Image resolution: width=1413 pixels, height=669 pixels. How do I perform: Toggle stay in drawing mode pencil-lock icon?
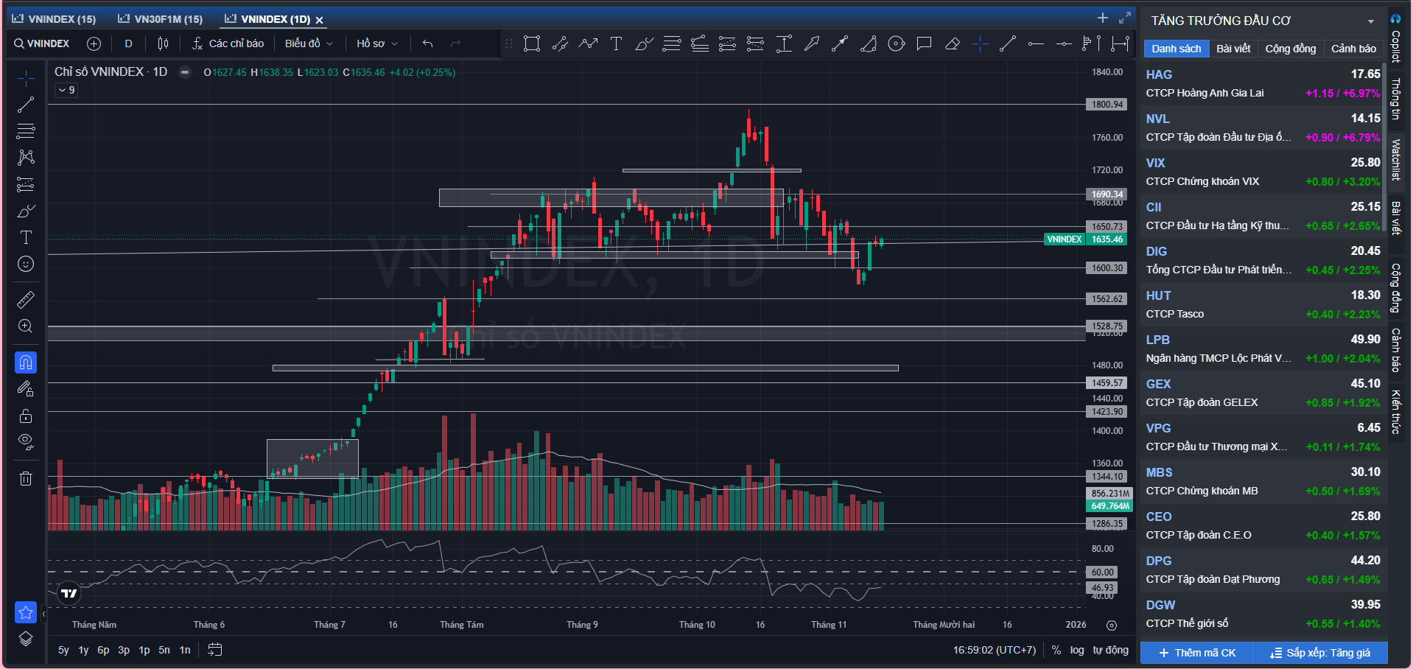[26, 389]
